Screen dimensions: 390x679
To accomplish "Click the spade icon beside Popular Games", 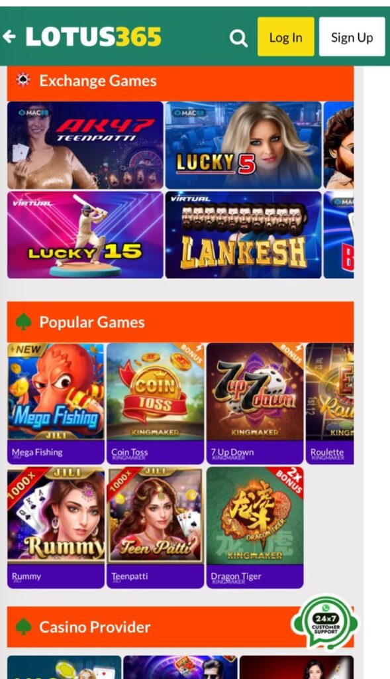I will coord(23,322).
